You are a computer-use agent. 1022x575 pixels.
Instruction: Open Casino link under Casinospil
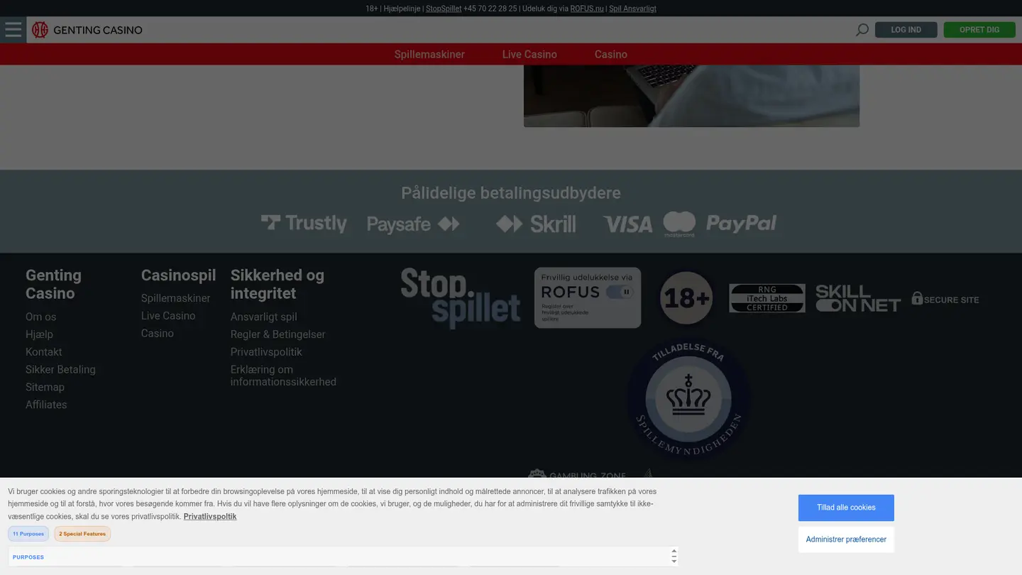[x=157, y=334]
